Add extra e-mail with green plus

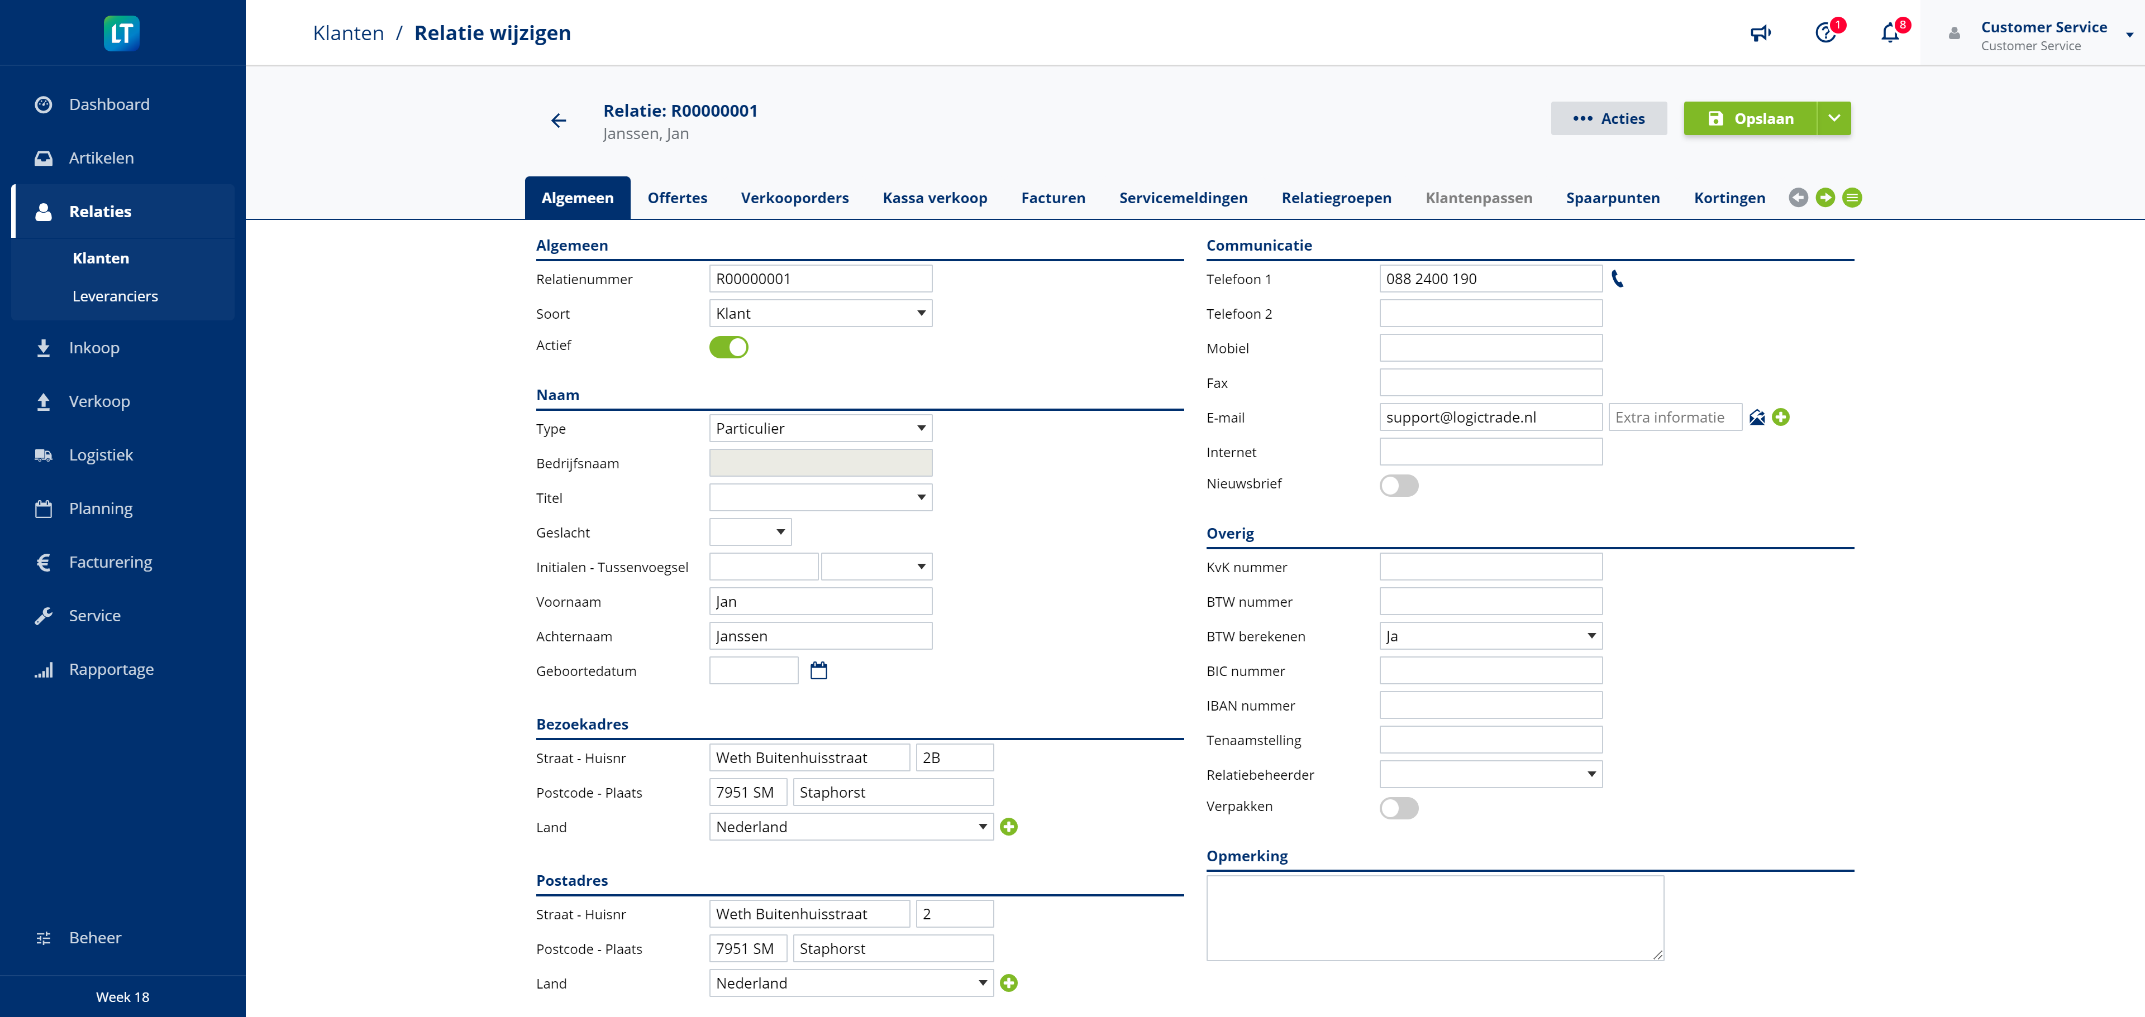click(1781, 418)
